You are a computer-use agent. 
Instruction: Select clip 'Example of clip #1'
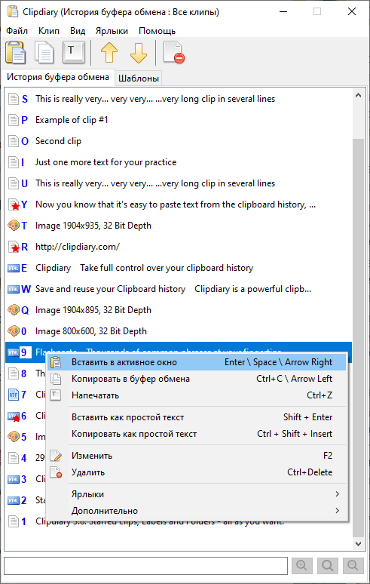(x=179, y=120)
